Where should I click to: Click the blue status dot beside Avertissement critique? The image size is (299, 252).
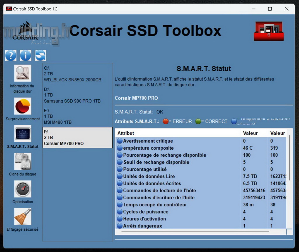click(119, 141)
